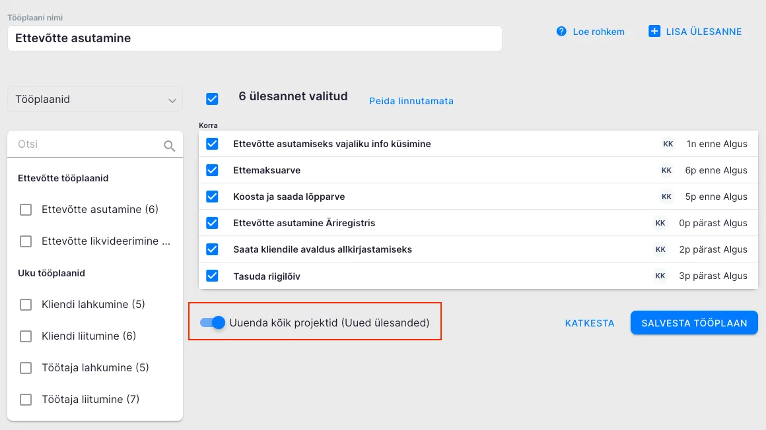Check the Kliendi lahkumine (5) checkbox

pyautogui.click(x=26, y=305)
